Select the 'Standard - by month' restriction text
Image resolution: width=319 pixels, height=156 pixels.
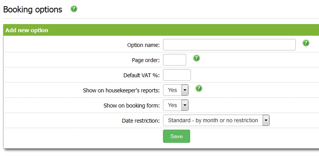click(213, 120)
